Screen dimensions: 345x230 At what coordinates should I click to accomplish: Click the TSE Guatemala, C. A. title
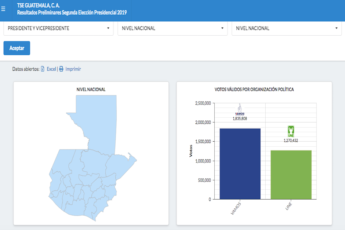39,5
